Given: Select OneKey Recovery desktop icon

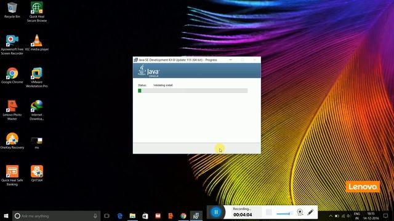Looking at the screenshot, I should tap(12, 141).
